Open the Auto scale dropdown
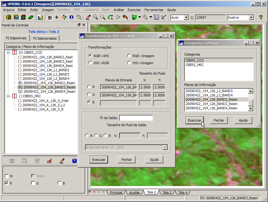This screenshot has width=268, height=202. coord(186,17)
